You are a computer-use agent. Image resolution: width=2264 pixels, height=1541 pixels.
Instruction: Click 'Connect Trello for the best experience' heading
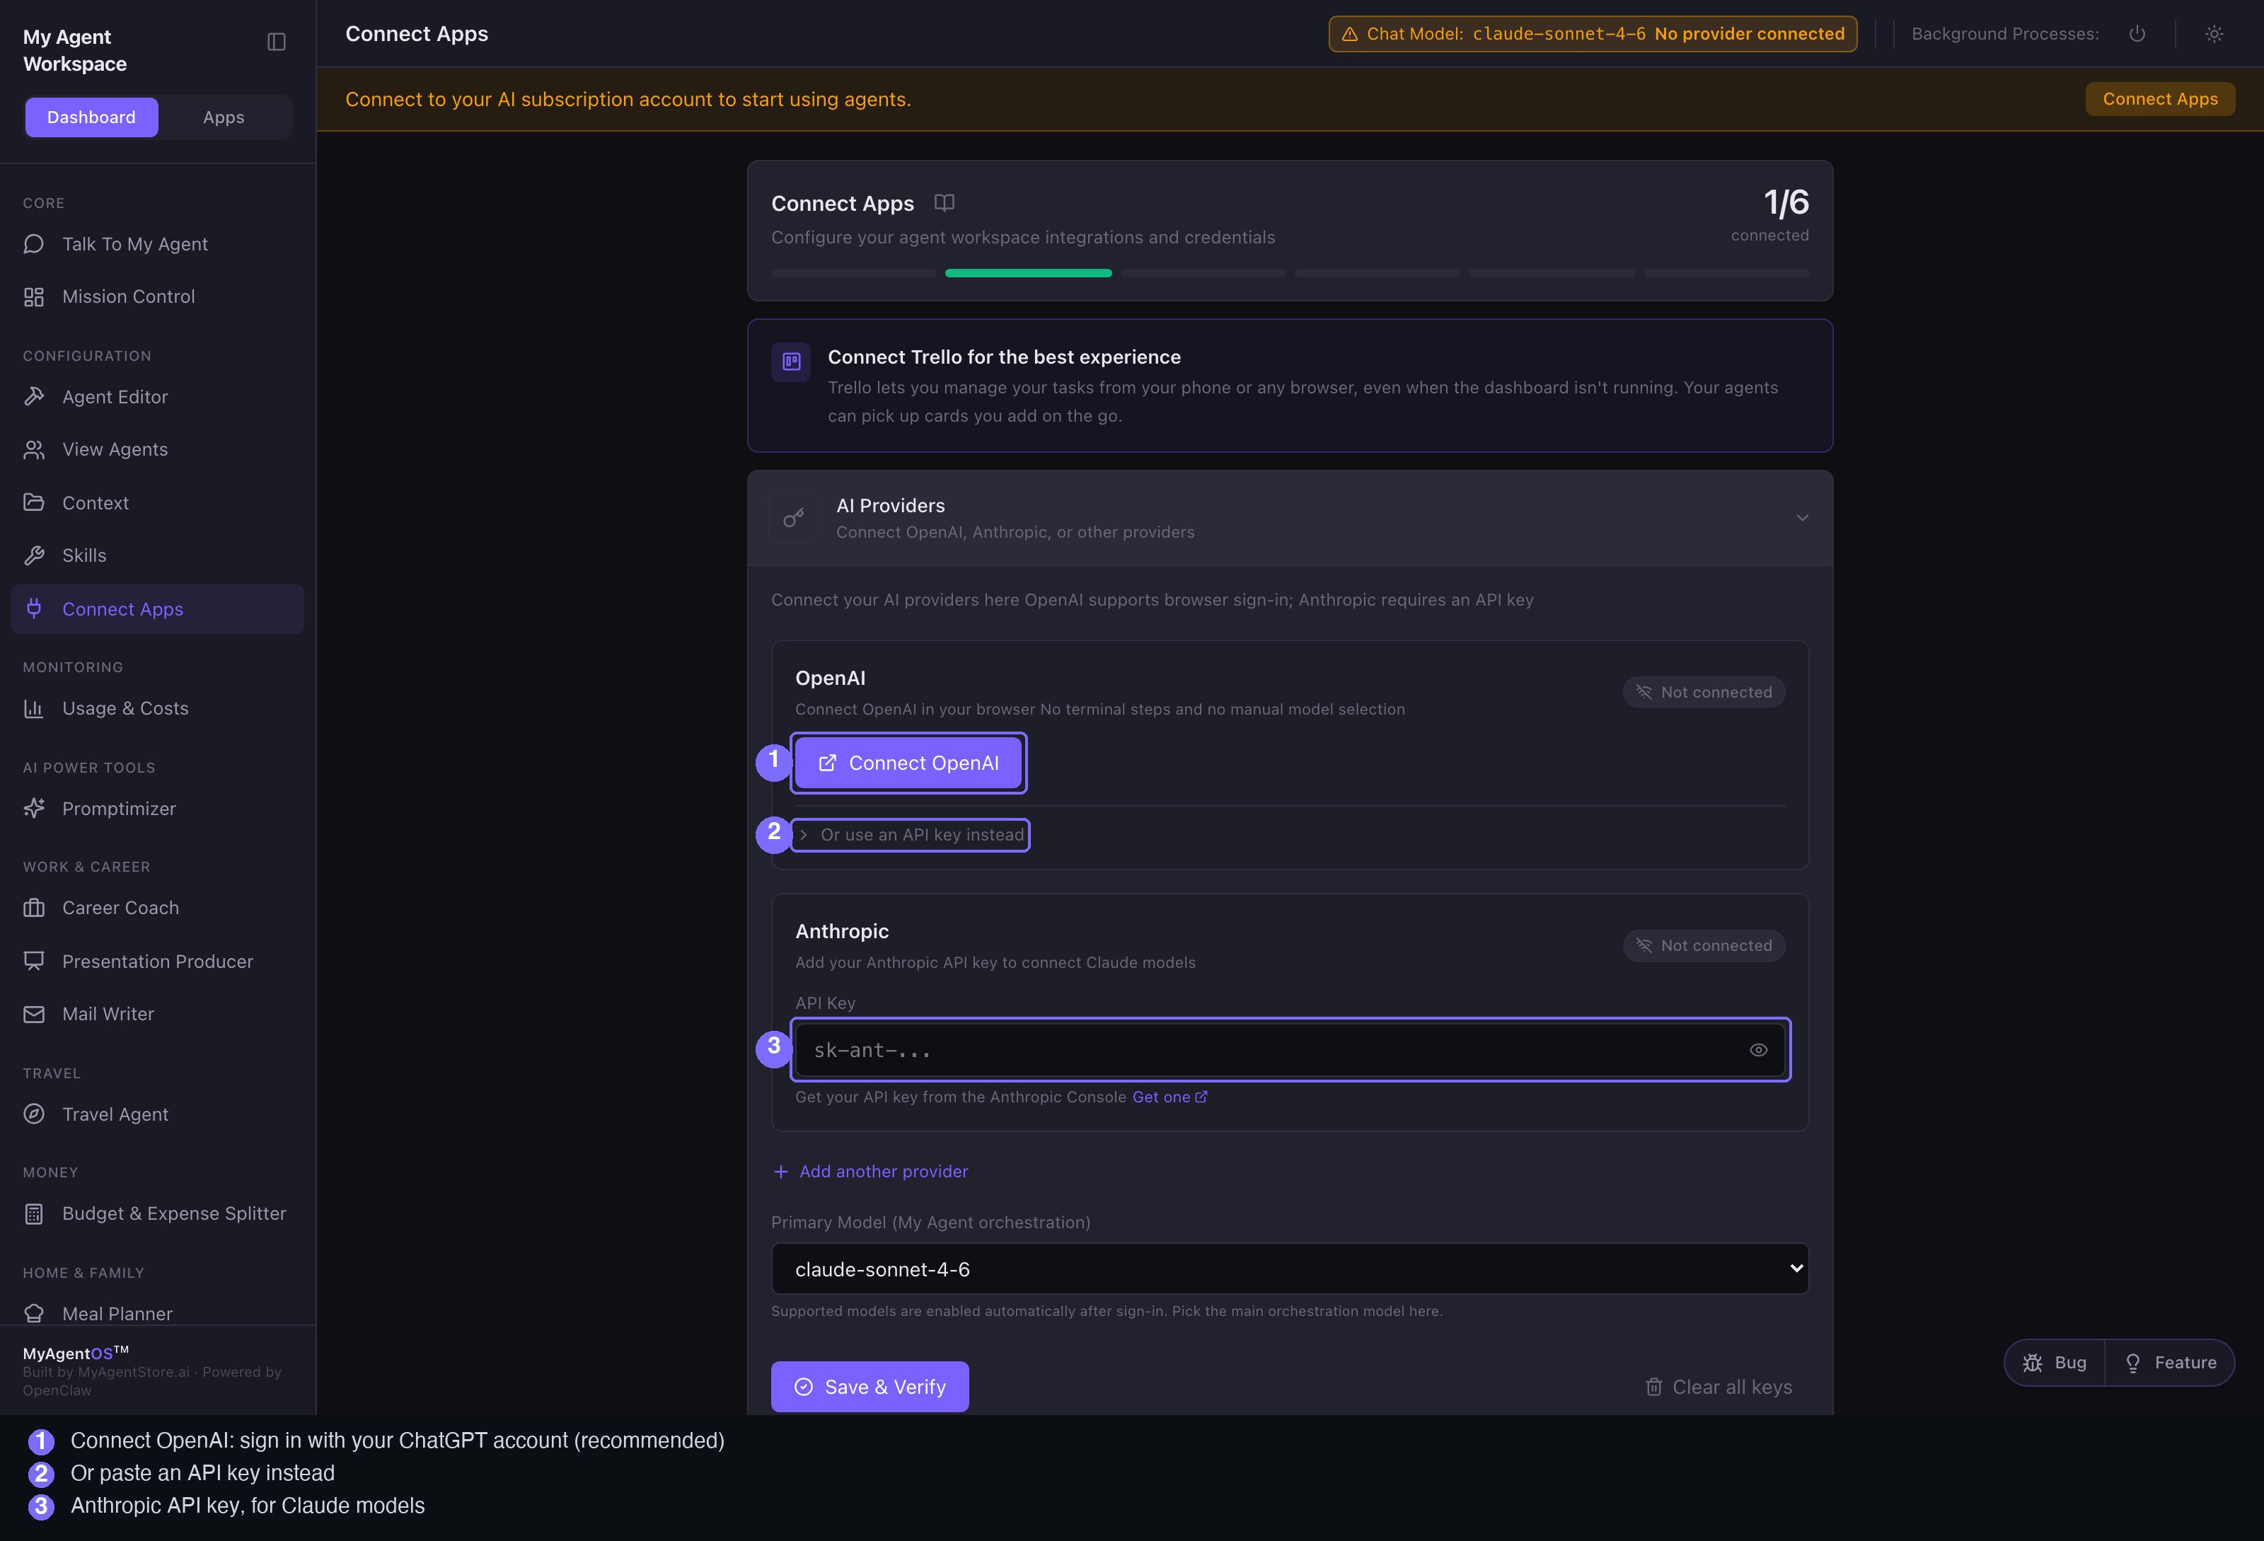(x=1005, y=357)
